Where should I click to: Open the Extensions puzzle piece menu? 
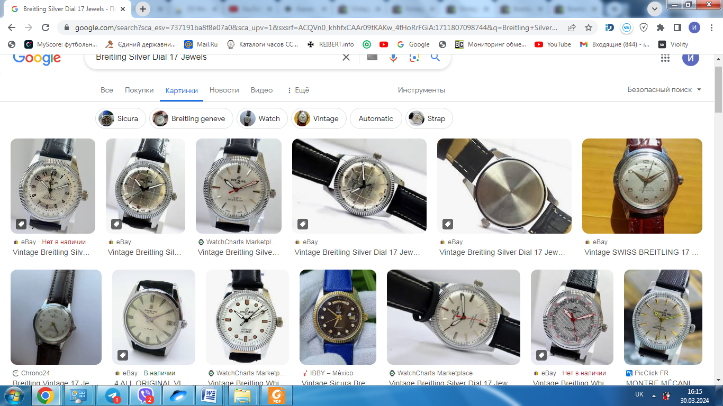click(661, 27)
